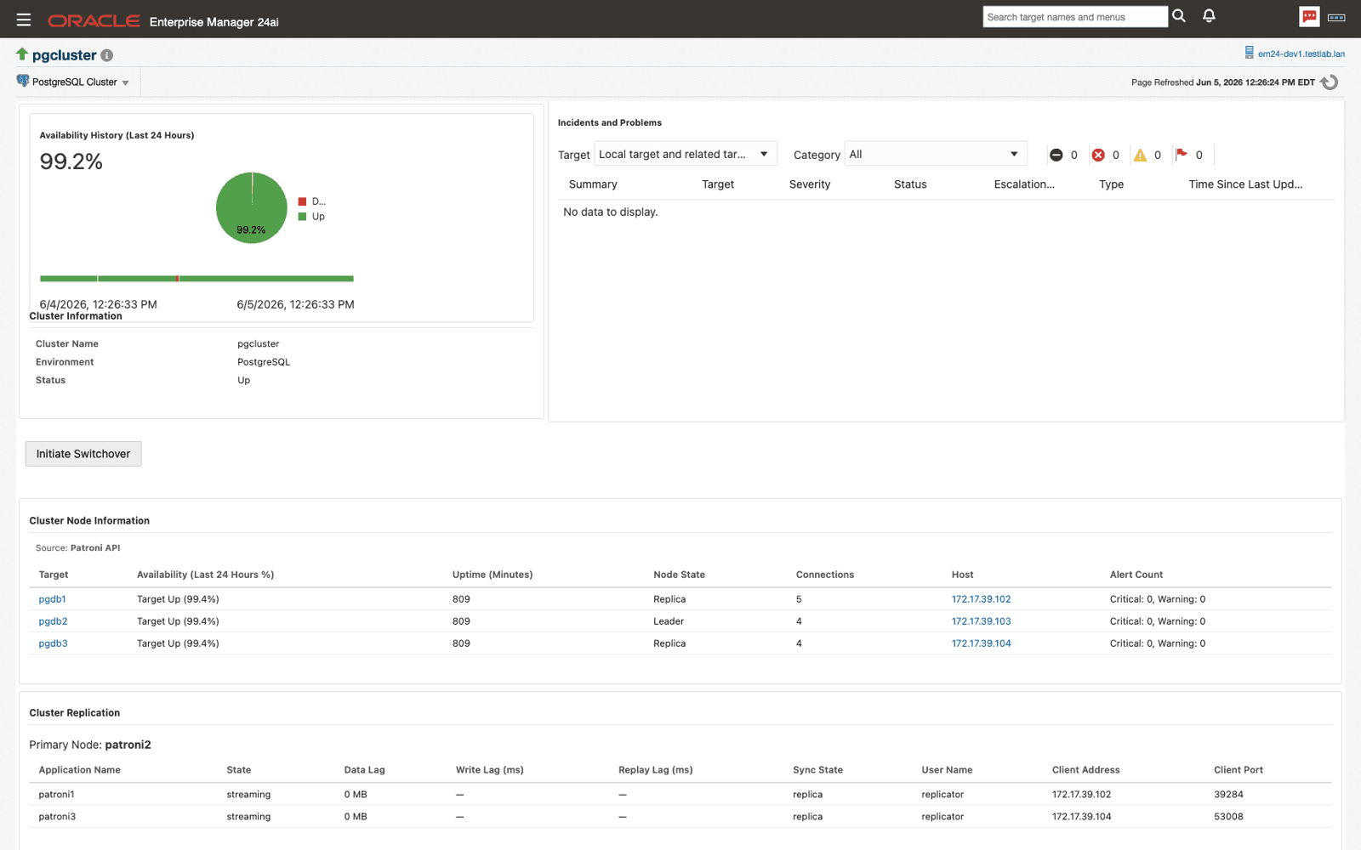
Task: Click the Cluster Name pgcluster value
Action: [258, 344]
